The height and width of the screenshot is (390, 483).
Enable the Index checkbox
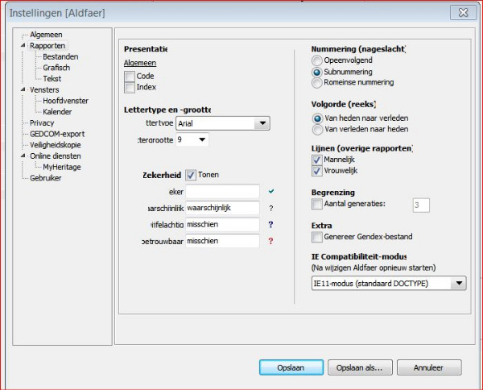click(x=130, y=87)
